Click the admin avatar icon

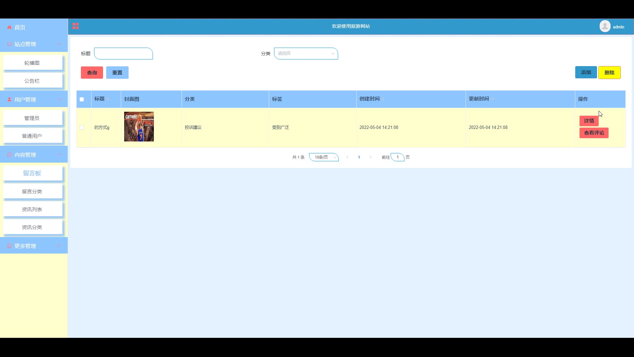(605, 26)
